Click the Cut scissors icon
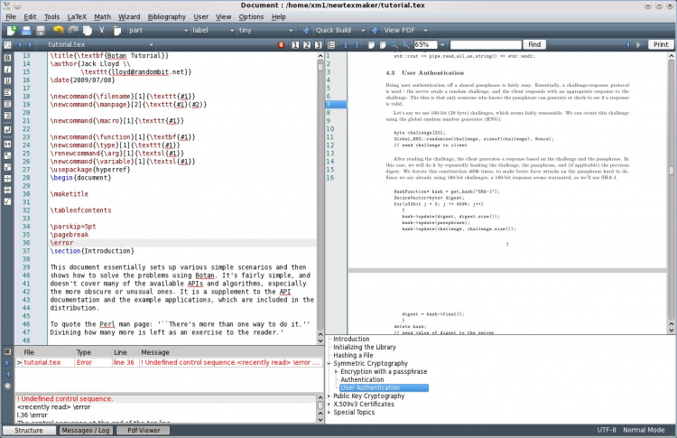Screen dimensions: 677x438 (x=102, y=30)
